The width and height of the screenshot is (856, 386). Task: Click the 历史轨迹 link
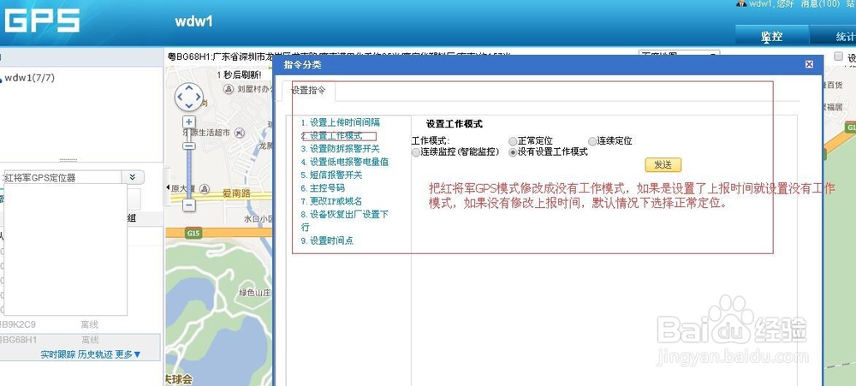(x=95, y=354)
